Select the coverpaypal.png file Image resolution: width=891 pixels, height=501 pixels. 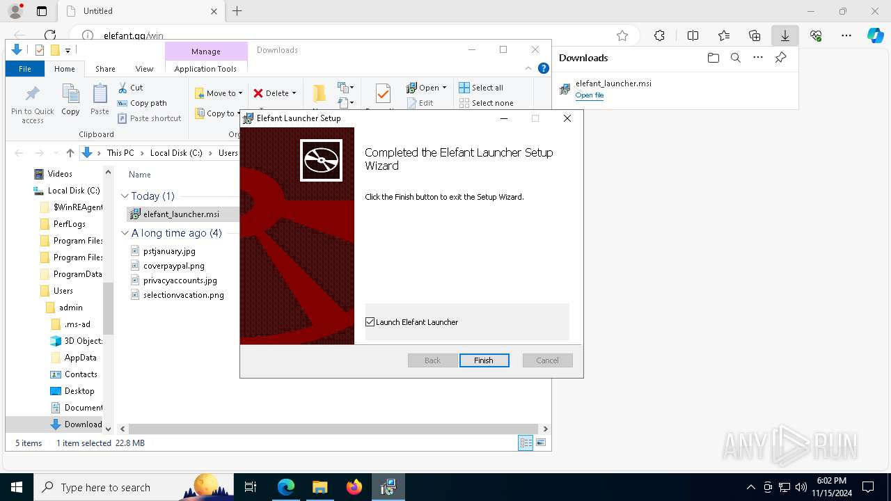coord(174,266)
